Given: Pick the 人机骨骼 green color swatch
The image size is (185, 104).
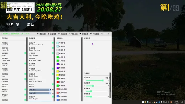Looking at the screenshot, I should point(58,57).
